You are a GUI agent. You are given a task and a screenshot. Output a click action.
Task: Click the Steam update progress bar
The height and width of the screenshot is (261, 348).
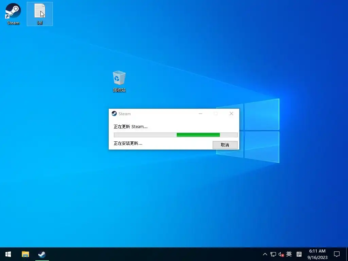coord(176,135)
